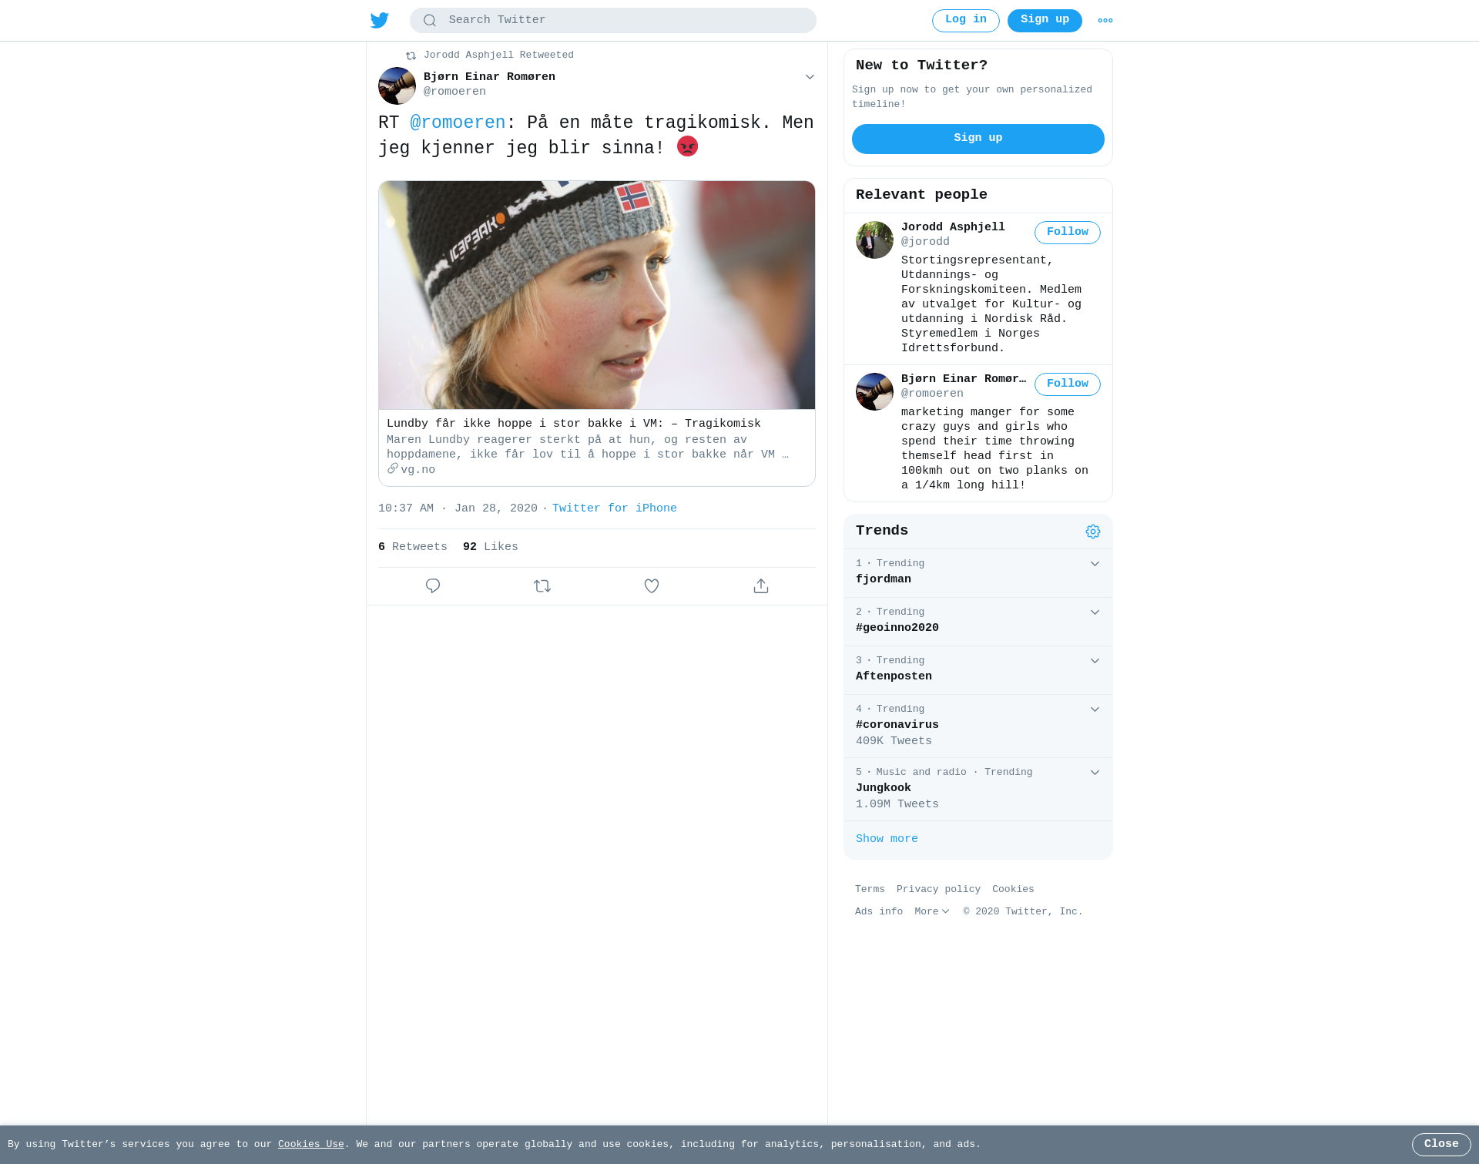
Task: Click the Log in button
Action: click(x=966, y=21)
